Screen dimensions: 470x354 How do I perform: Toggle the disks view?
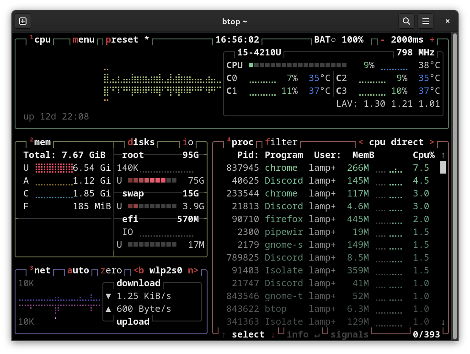[141, 142]
